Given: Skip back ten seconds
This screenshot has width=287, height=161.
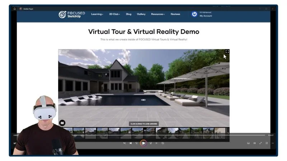Looking at the screenshot, I should (x=137, y=143).
